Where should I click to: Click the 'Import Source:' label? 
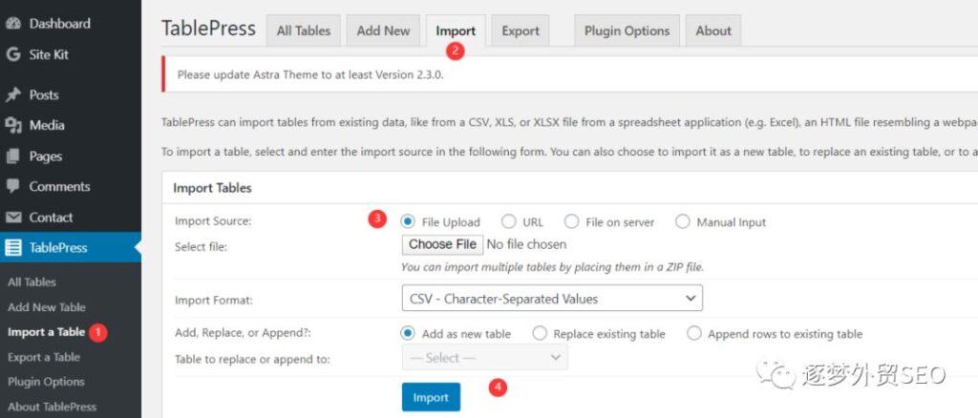(x=213, y=221)
